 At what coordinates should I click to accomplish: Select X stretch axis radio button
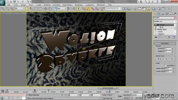click(159, 59)
